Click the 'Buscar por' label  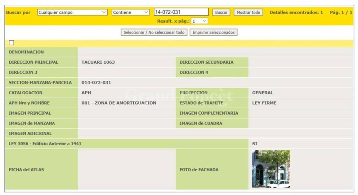18,13
